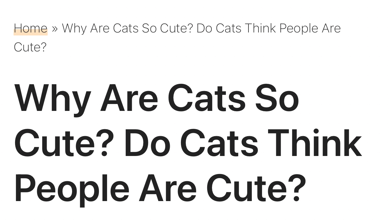The height and width of the screenshot is (220, 389).
Task: Click 'Cats' on the headline's first line
Action: tap(207, 98)
